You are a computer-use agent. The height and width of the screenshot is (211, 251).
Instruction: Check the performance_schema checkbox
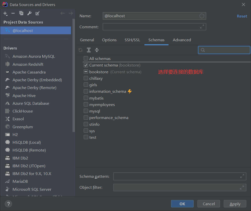[86, 118]
